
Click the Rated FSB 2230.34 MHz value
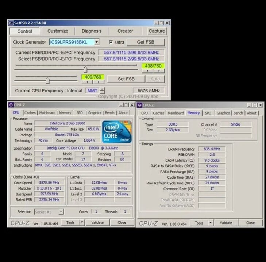tap(49, 200)
